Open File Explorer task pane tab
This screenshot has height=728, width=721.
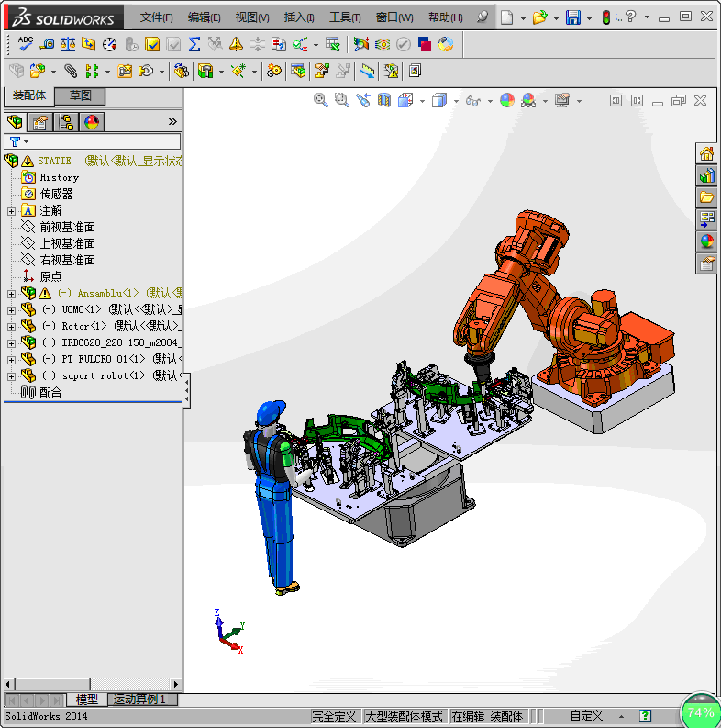[706, 197]
